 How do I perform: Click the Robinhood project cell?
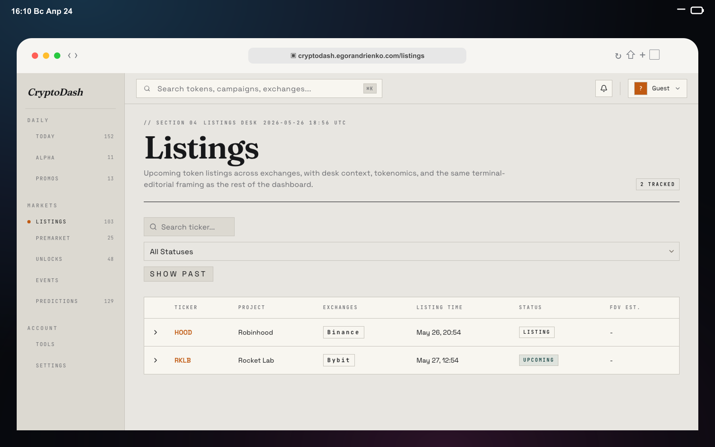click(255, 332)
